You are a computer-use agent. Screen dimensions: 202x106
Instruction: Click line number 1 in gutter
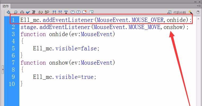[x=13, y=20]
